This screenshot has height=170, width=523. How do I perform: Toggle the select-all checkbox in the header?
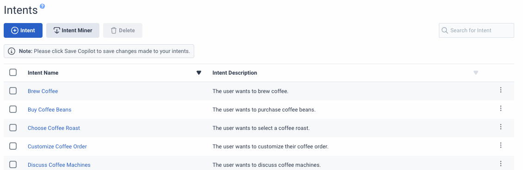pyautogui.click(x=13, y=72)
